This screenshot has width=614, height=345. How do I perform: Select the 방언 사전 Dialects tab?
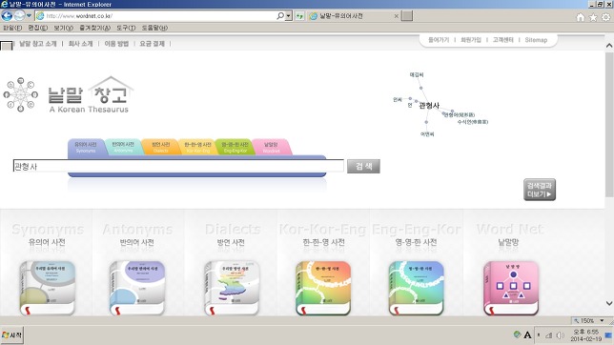click(160, 147)
